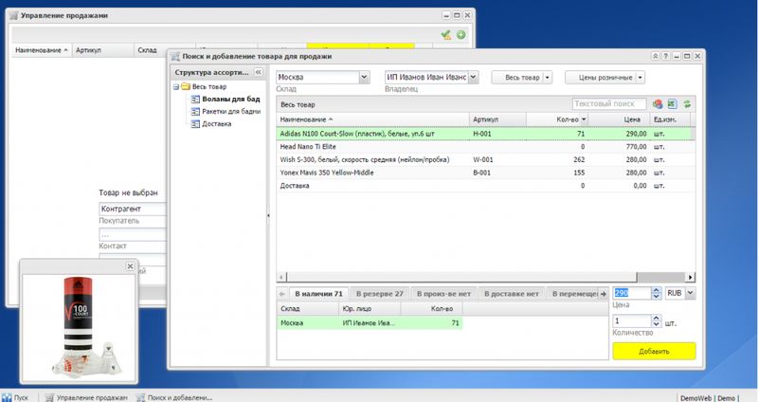758x402 pixels.
Task: Click the Цена input field showing 290
Action: point(632,293)
